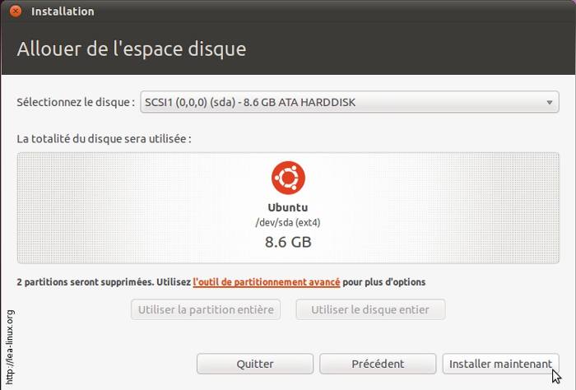Image resolution: width=576 pixels, height=390 pixels.
Task: Go back with the Précédent button
Action: (x=378, y=363)
